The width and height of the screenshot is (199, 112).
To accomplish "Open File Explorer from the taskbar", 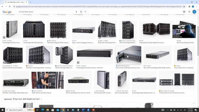I will 48,110.
